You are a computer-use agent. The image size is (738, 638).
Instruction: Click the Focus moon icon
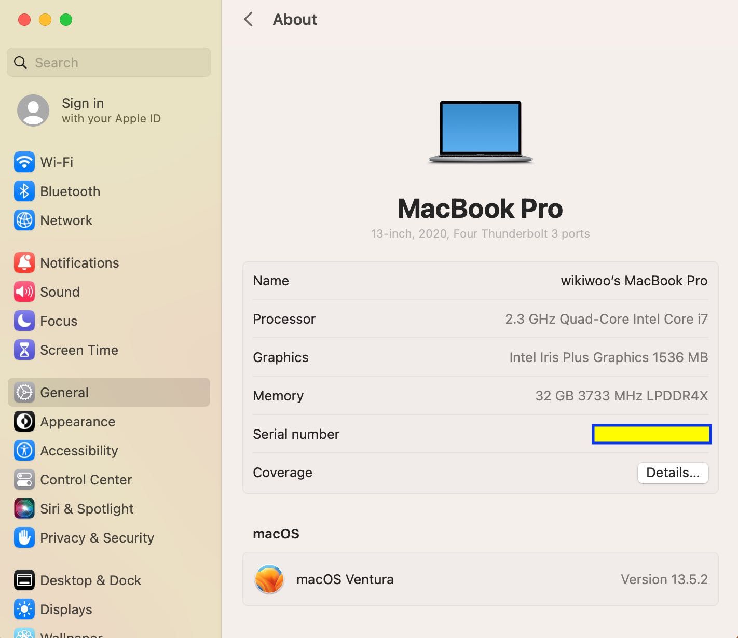coord(24,321)
